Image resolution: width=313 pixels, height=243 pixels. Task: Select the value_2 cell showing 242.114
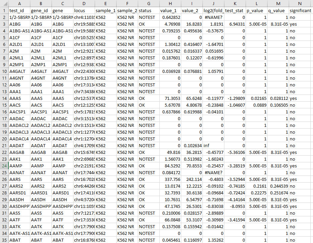tap(192, 179)
